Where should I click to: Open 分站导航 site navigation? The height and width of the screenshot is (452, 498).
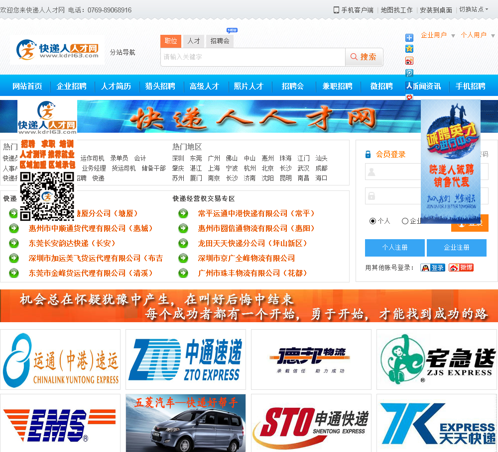pos(123,52)
